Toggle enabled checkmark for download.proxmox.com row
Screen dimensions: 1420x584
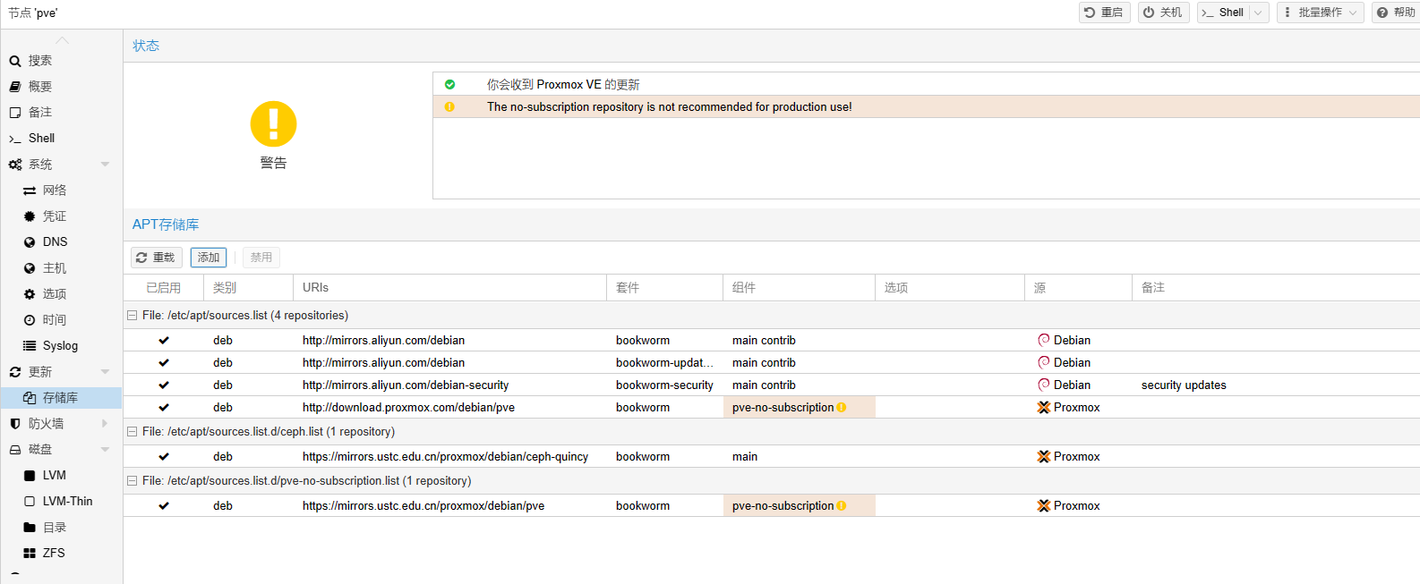point(164,408)
